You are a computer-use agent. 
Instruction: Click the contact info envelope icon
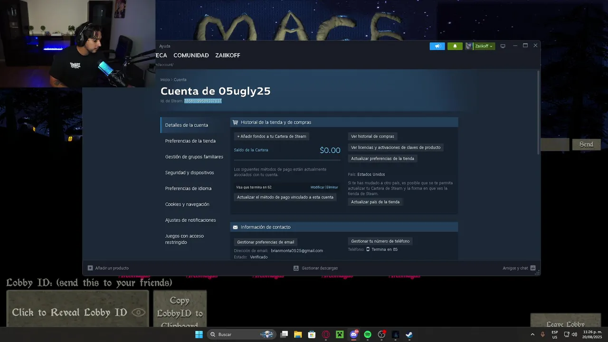235,227
